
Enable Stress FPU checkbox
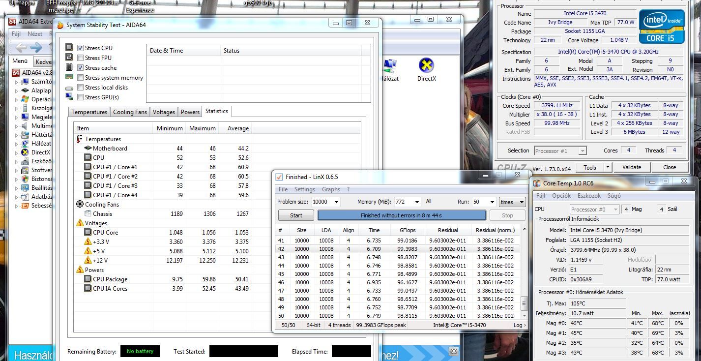click(x=81, y=58)
